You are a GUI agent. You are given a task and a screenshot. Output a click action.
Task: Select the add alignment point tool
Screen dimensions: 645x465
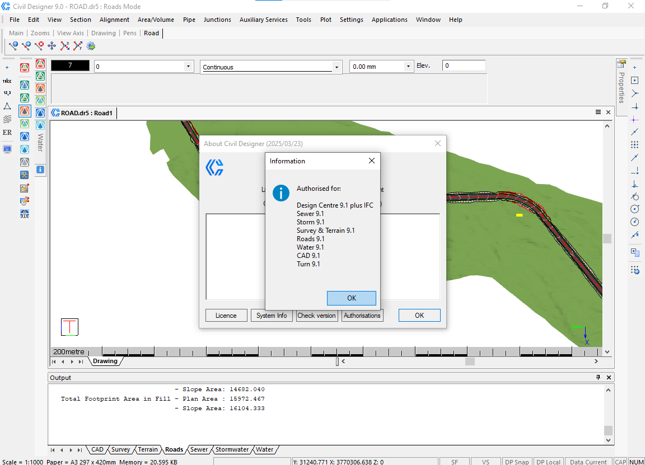[x=26, y=46]
